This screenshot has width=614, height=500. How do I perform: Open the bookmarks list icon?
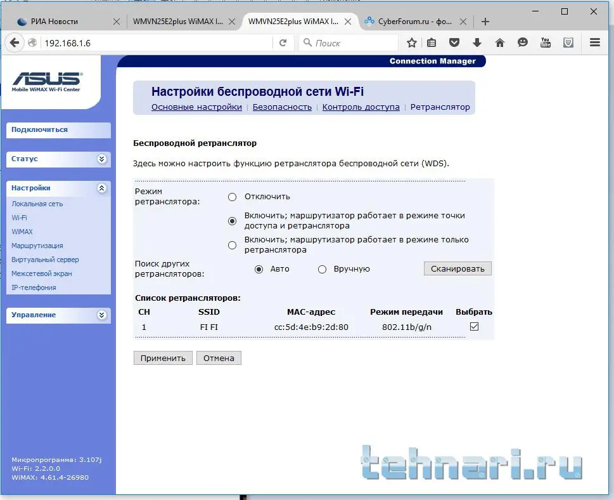coord(432,43)
